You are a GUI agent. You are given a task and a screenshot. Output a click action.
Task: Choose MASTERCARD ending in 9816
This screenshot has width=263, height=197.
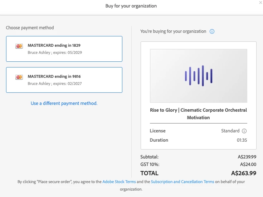point(64,80)
